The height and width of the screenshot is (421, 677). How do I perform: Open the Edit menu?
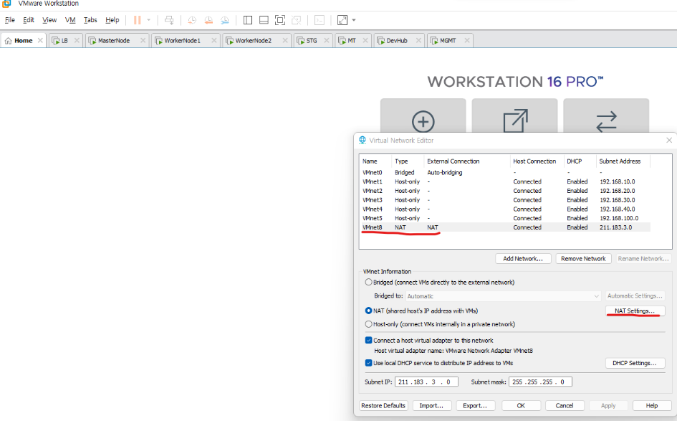click(x=29, y=20)
